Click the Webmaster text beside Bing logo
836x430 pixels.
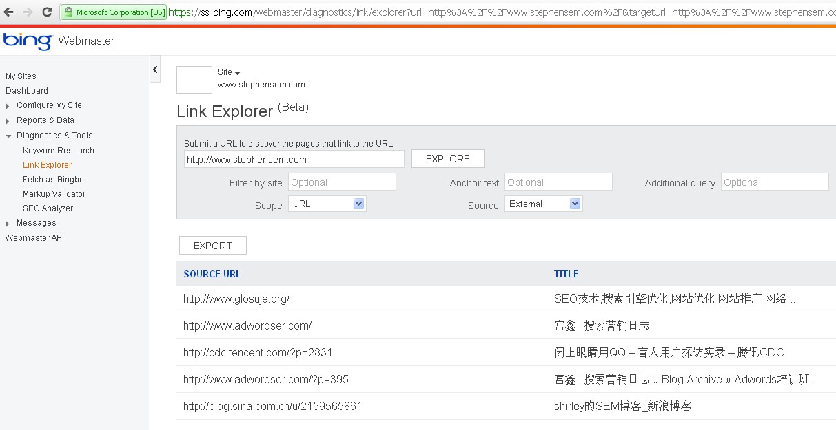[x=86, y=41]
